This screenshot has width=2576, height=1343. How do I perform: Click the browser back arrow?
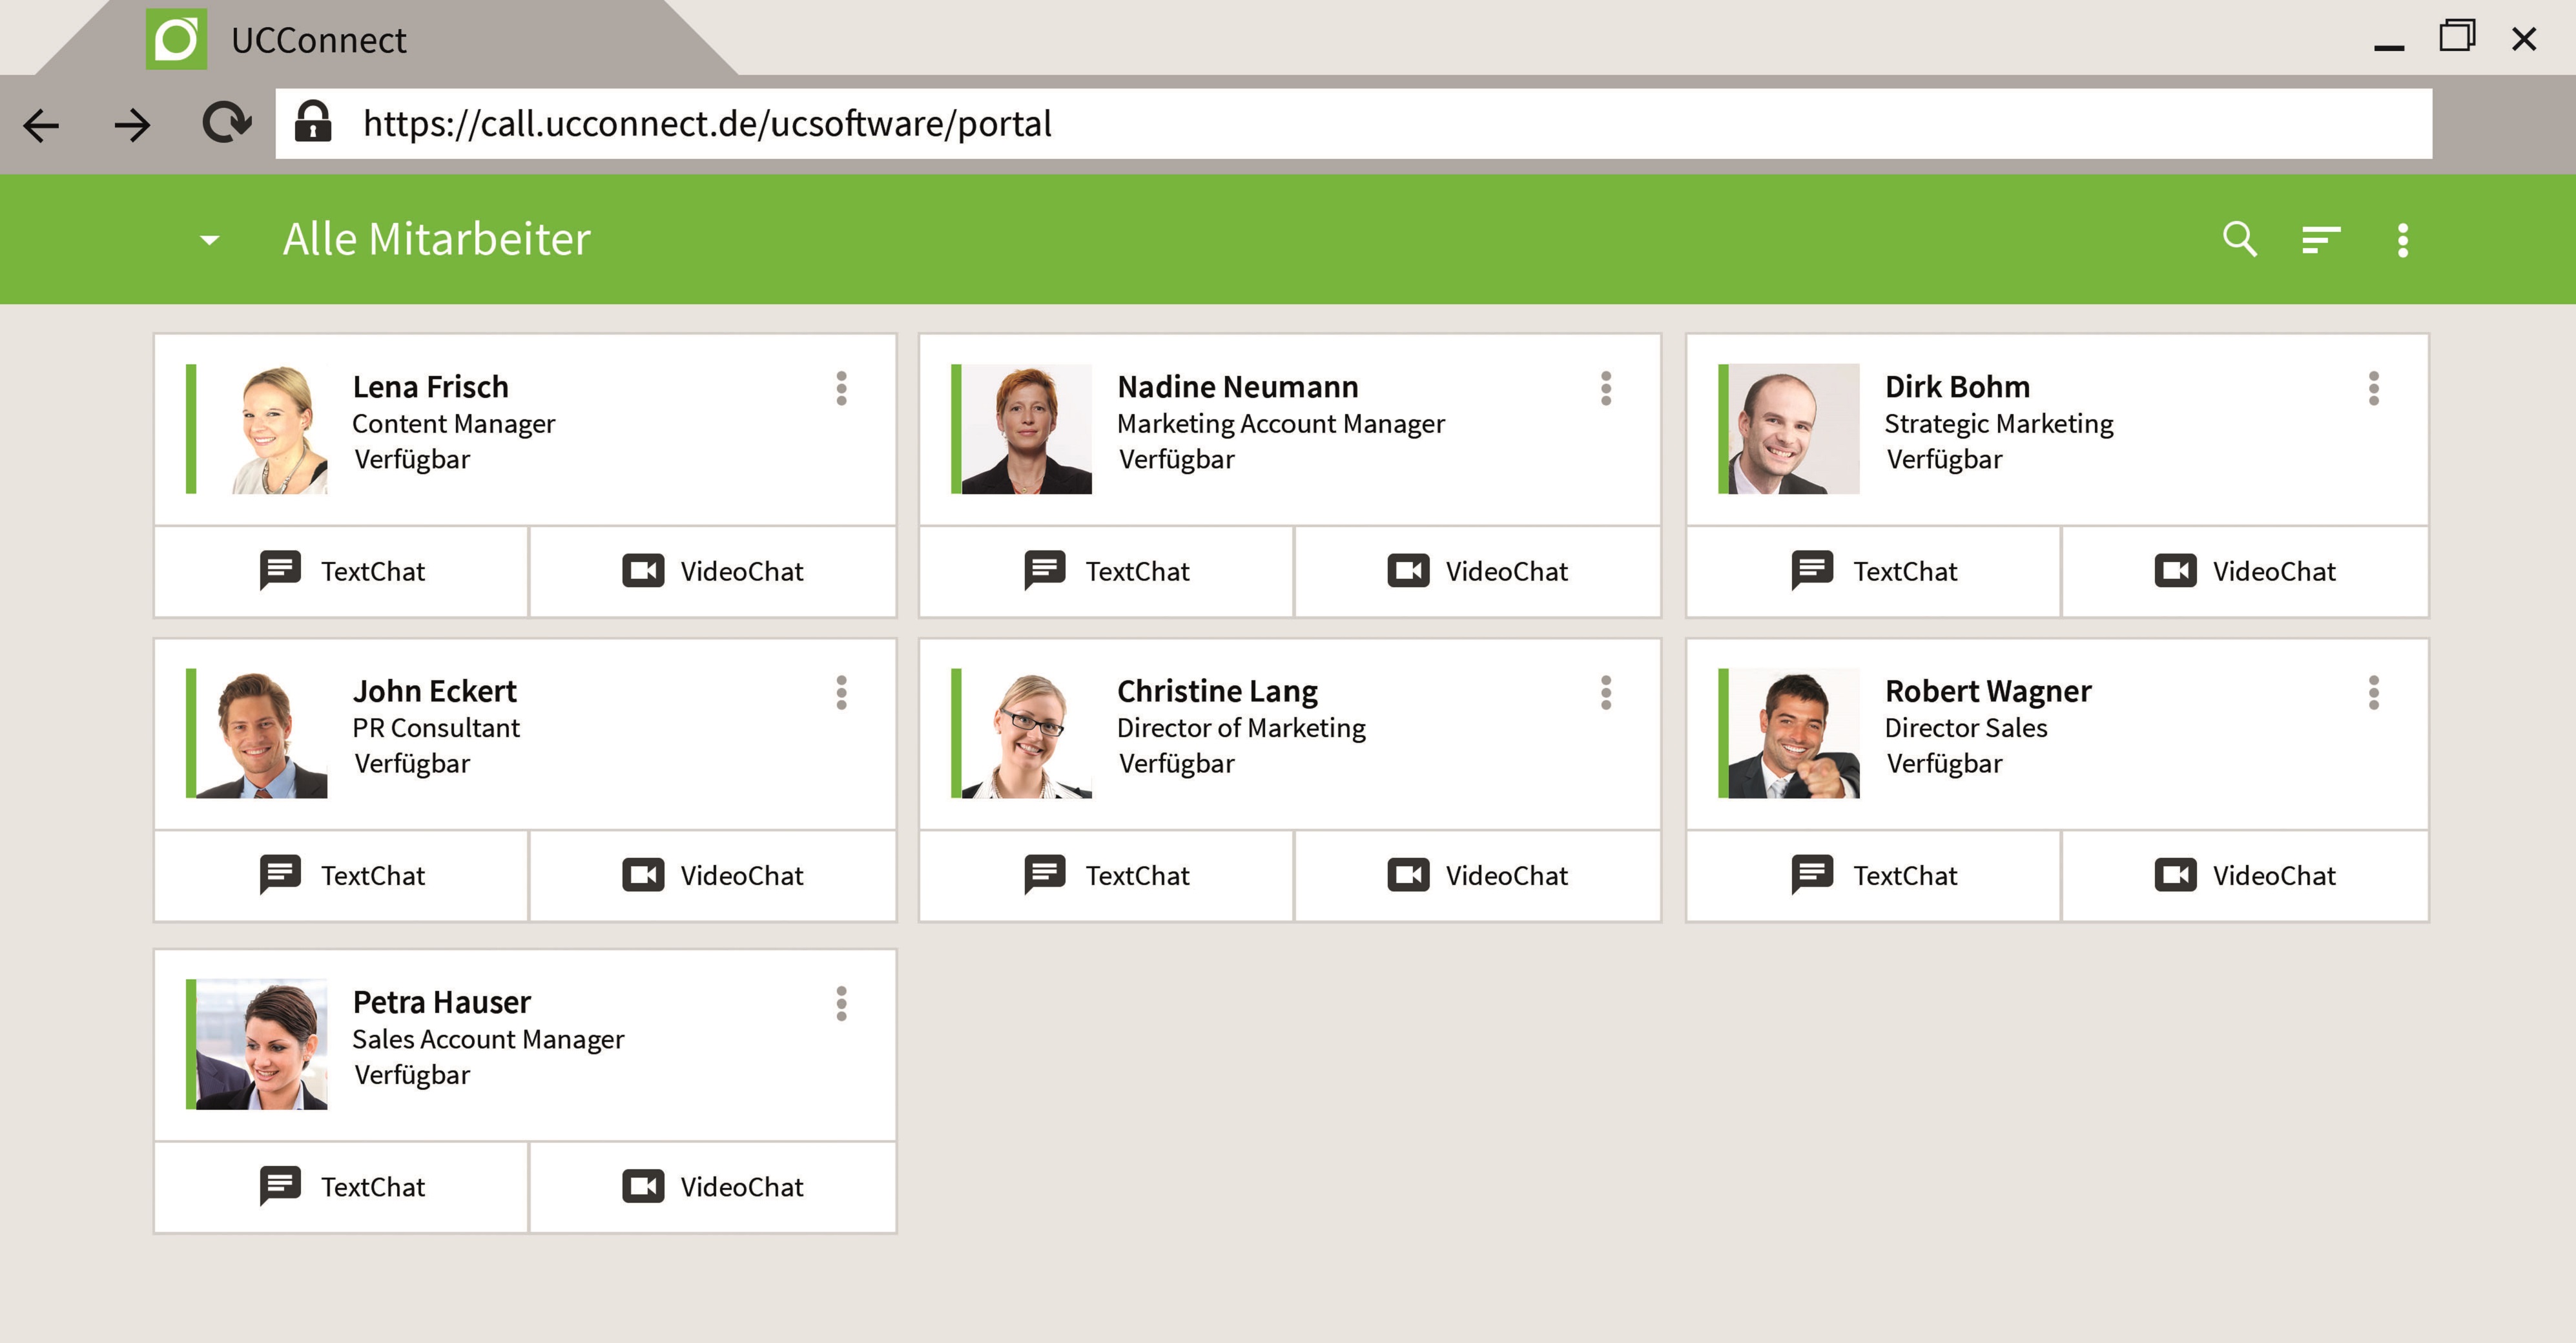click(42, 125)
